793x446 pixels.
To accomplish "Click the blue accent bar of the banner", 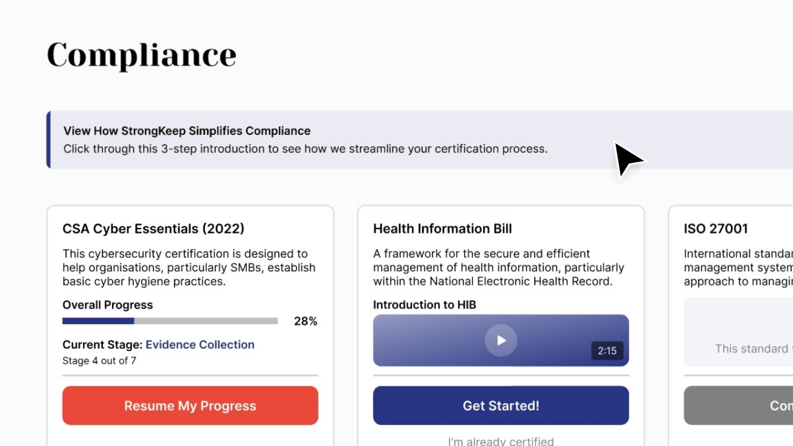I will point(48,139).
